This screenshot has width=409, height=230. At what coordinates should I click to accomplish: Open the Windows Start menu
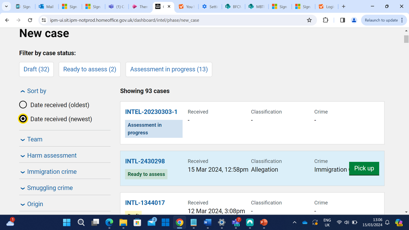[67, 222]
